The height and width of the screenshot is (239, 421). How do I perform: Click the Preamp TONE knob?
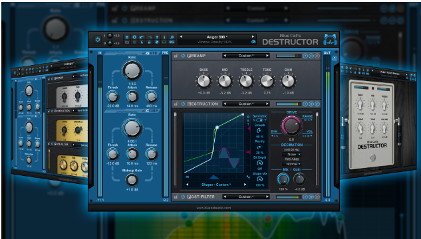click(267, 81)
